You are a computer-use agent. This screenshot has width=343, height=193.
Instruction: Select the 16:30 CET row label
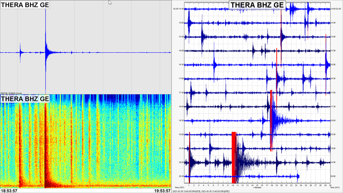[x=181, y=65]
